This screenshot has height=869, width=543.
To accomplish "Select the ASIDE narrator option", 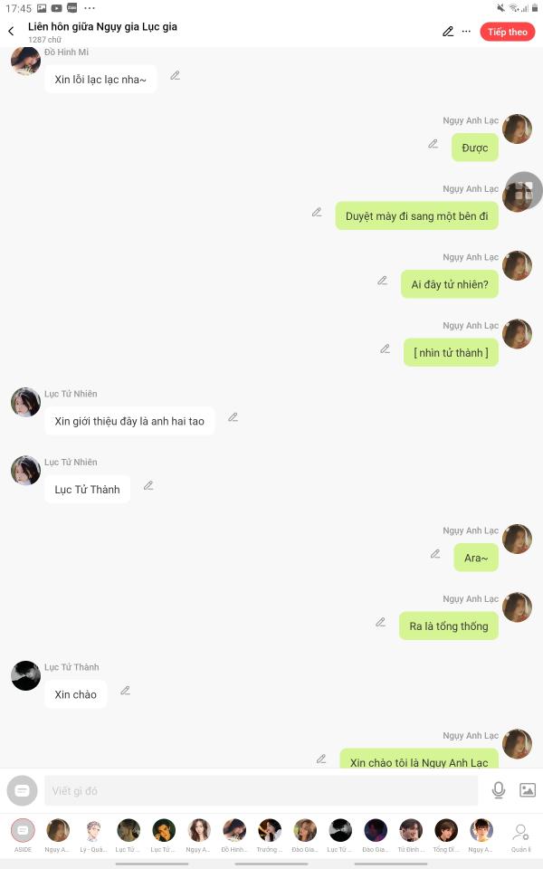I will click(23, 835).
